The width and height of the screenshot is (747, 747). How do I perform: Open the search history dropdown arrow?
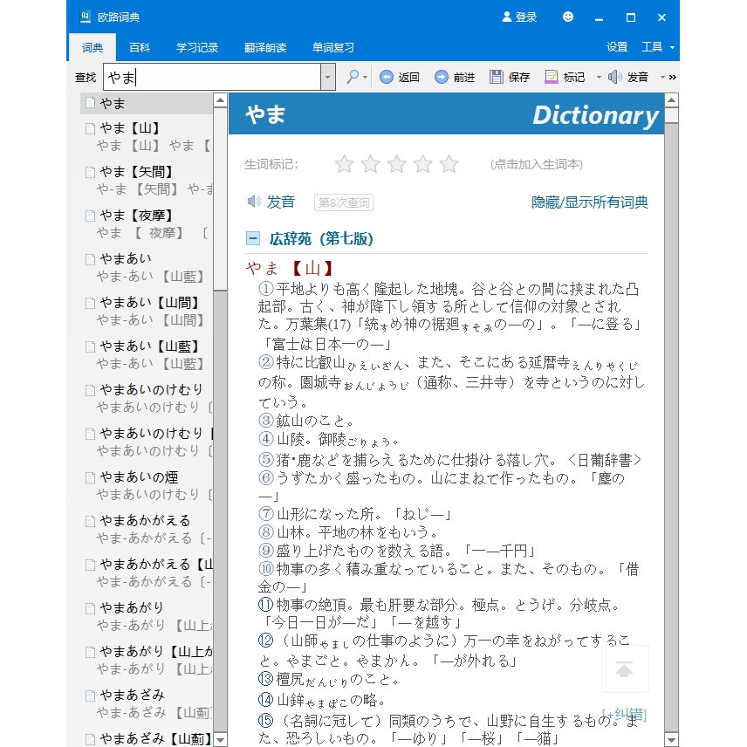click(328, 77)
